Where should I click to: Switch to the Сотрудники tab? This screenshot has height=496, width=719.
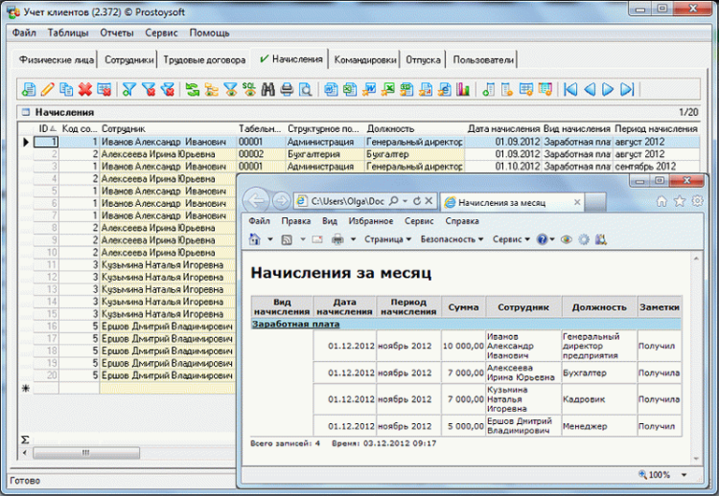click(x=128, y=59)
